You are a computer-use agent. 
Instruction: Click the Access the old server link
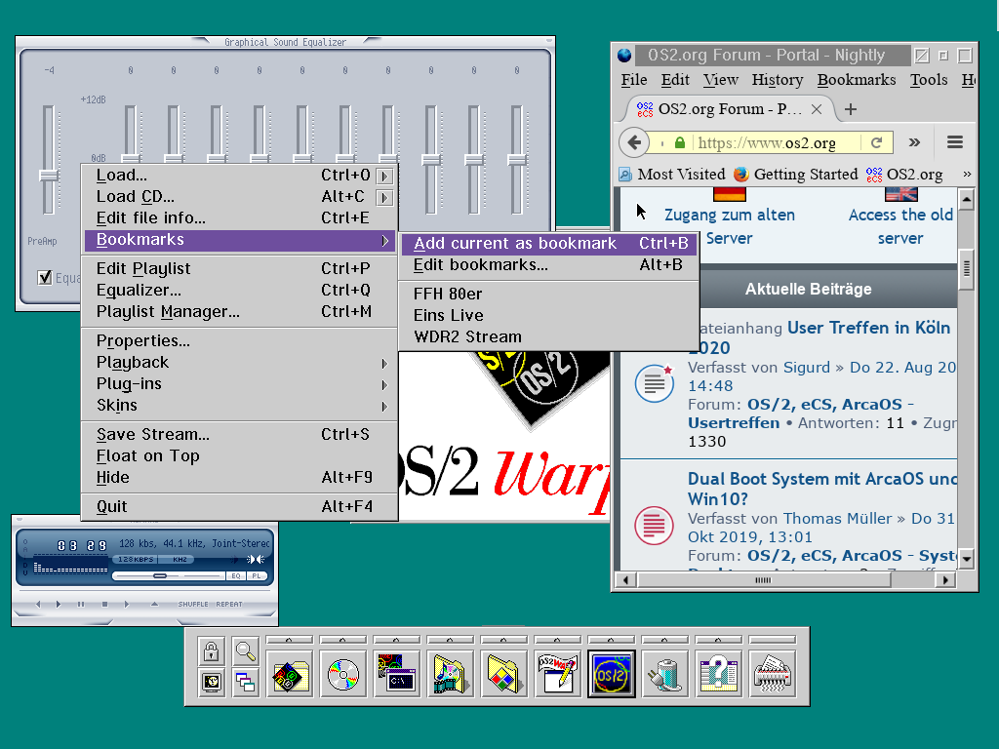tap(900, 226)
